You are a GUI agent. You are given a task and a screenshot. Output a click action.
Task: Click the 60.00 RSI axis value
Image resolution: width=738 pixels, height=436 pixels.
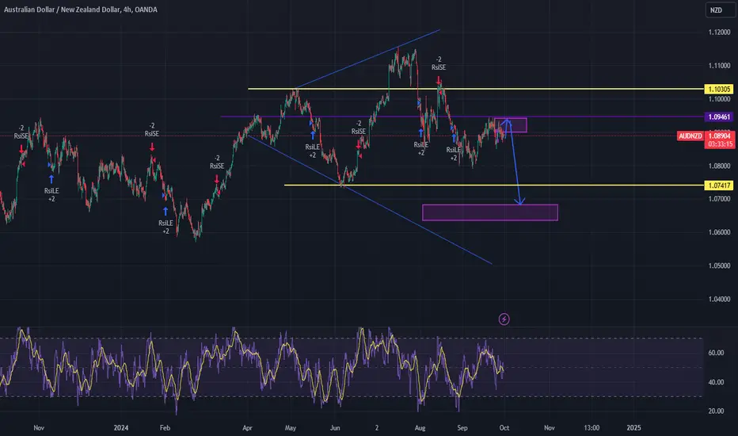716,353
